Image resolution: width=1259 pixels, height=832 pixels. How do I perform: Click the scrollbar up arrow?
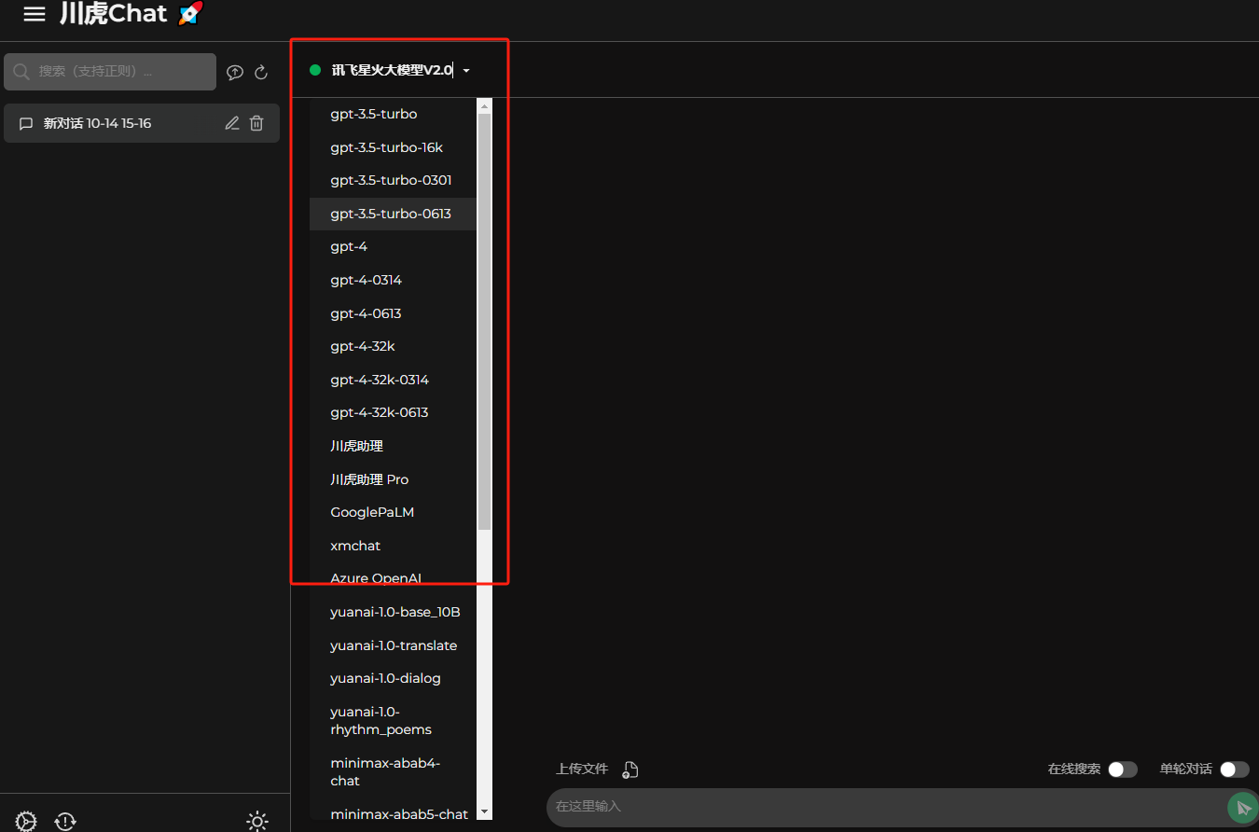[484, 106]
